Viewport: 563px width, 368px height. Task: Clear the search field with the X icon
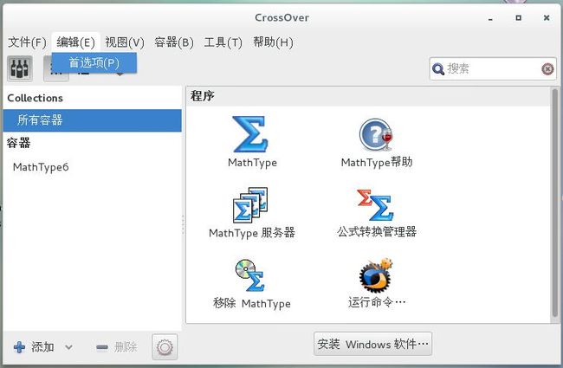[x=547, y=68]
